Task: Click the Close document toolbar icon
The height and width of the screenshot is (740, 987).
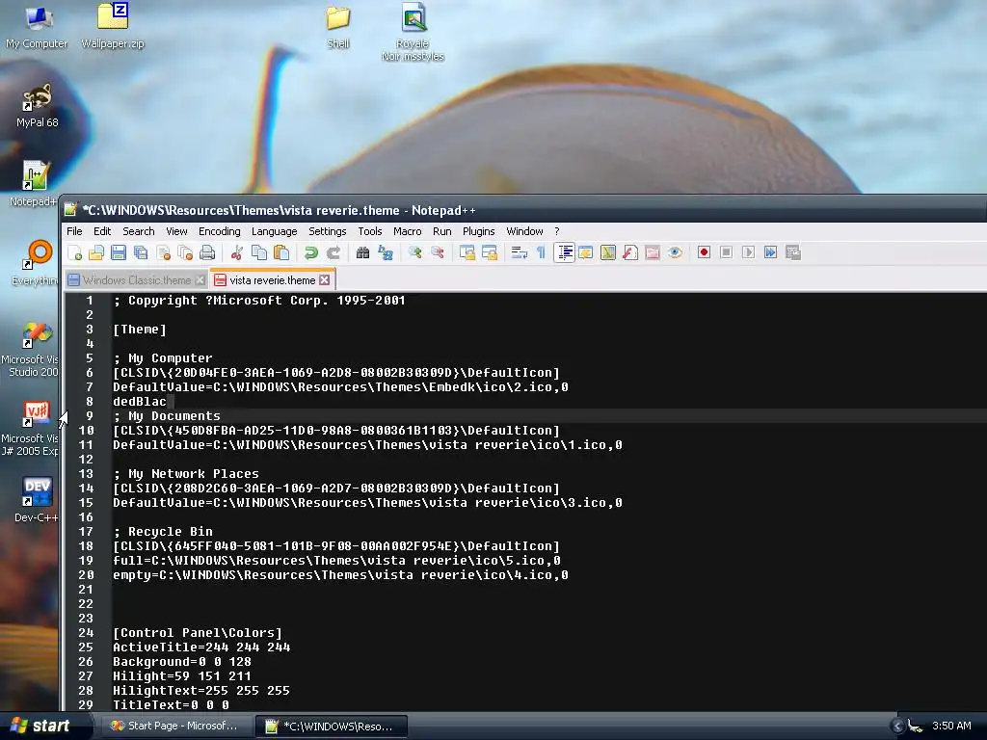Action: [x=163, y=253]
